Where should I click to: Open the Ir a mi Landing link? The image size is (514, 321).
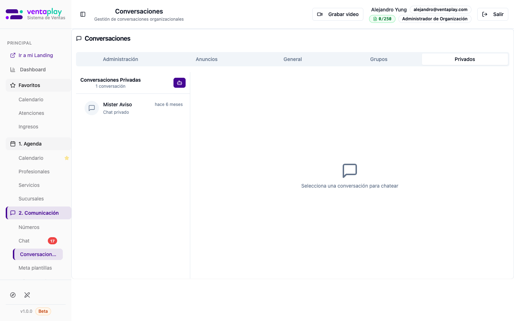(x=35, y=55)
